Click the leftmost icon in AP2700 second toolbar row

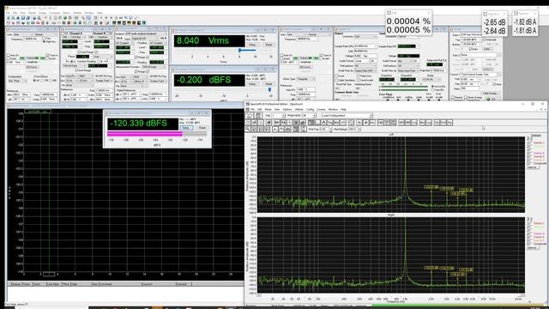(9, 23)
